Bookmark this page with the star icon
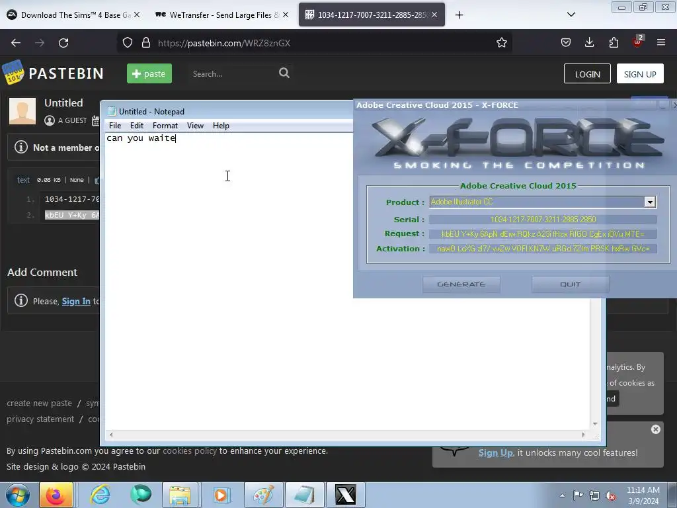 pos(501,43)
